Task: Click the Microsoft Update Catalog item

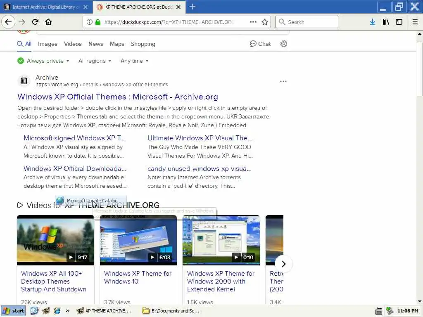Action: pyautogui.click(x=91, y=201)
